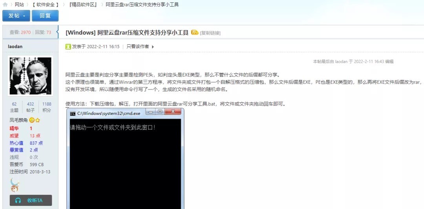
Task: Click 注册时间 2018-3-13 entry
Action: click(30, 172)
